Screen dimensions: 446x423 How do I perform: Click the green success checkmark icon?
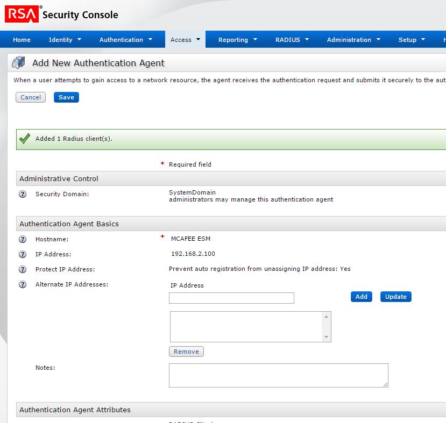pyautogui.click(x=24, y=138)
